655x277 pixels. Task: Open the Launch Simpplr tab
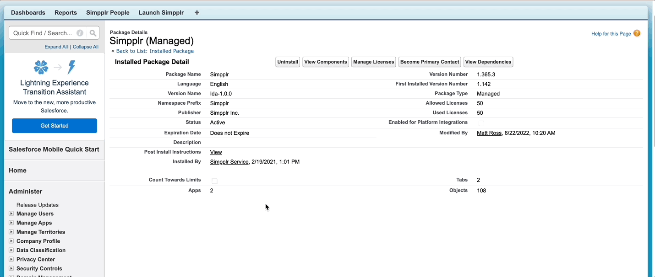[161, 13]
